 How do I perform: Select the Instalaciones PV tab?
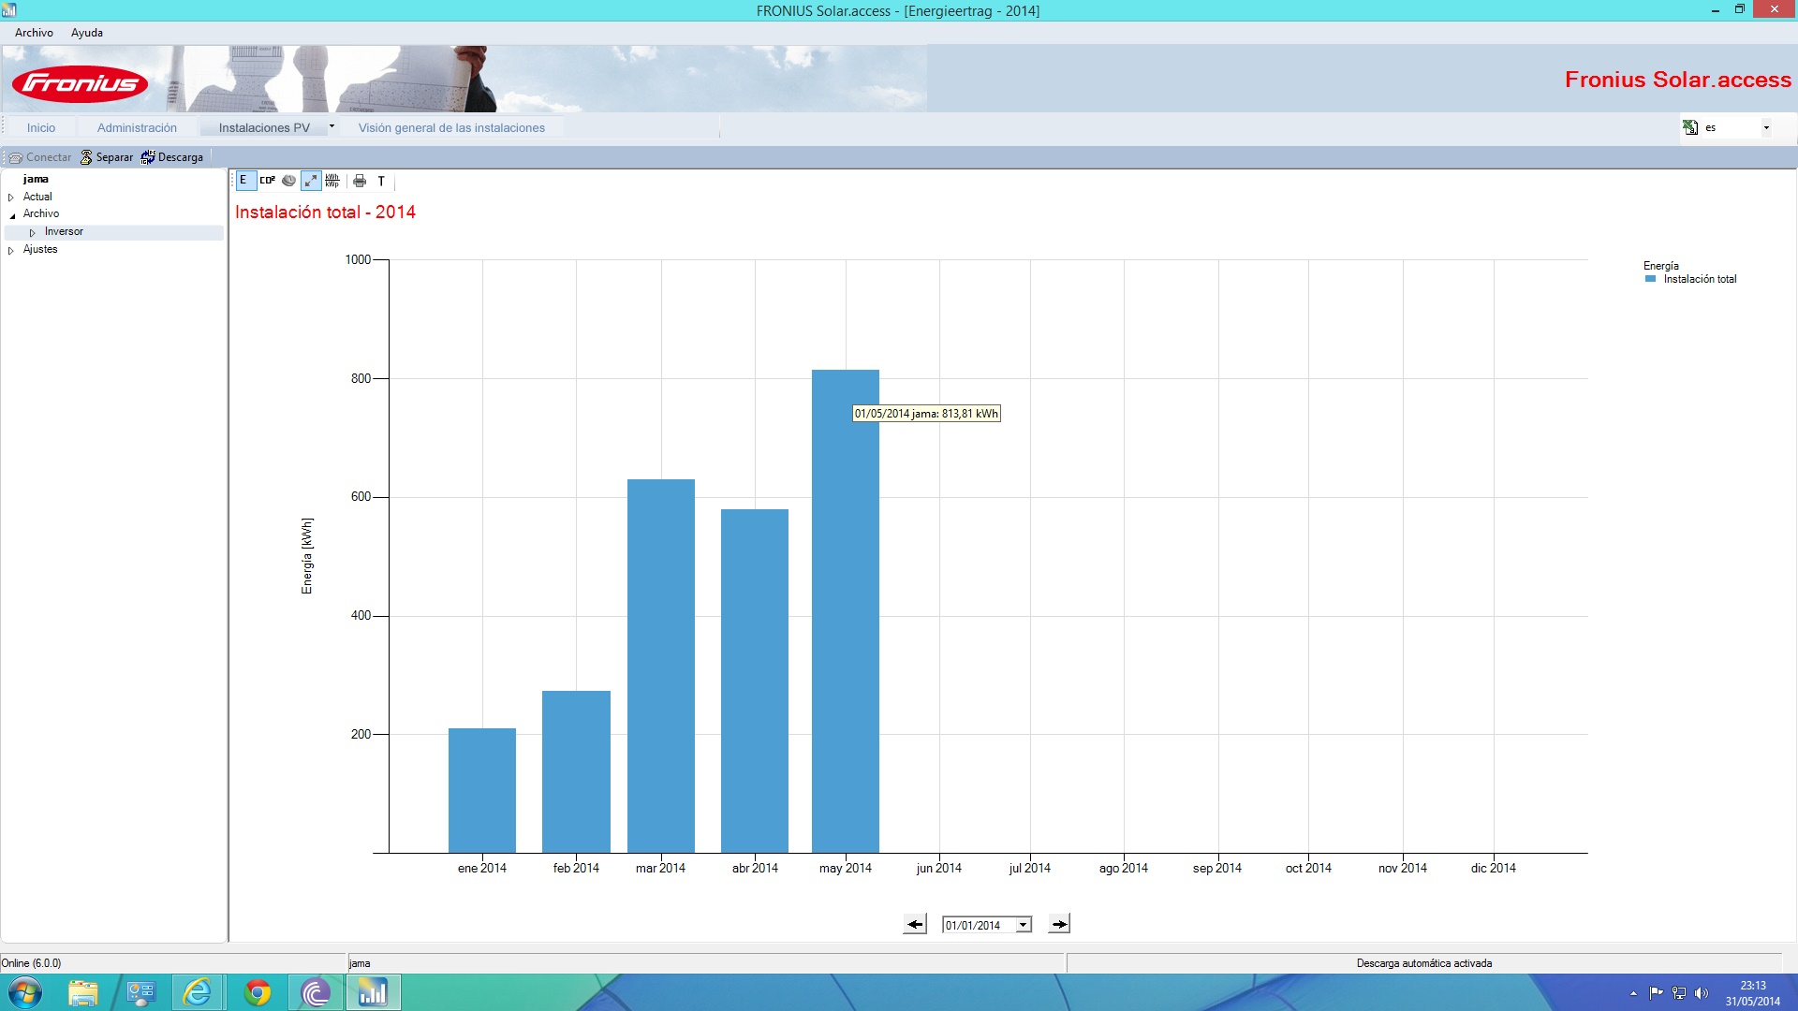pos(264,127)
